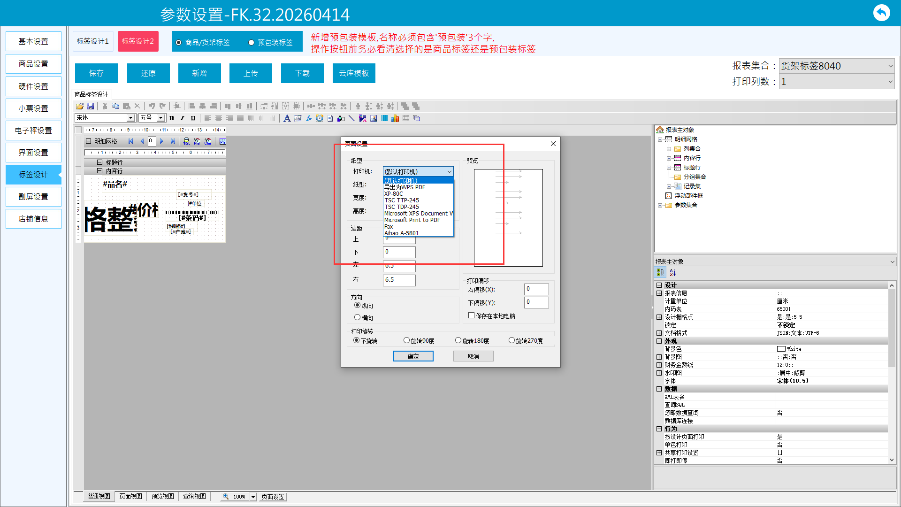
Task: Select 旋转90度 rotation option
Action: 406,340
